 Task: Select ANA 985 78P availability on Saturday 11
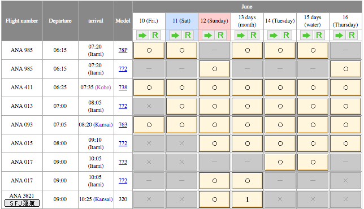click(182, 50)
